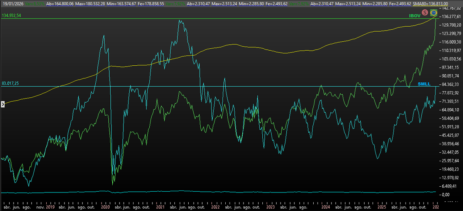Click the 32.447,05 price scale value
Screen dimensions: 463x211
pyautogui.click(x=451, y=152)
